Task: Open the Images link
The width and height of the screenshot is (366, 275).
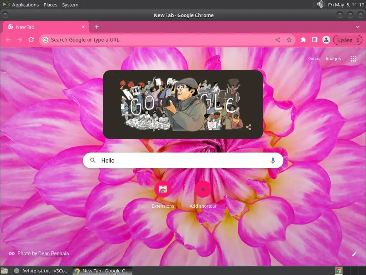Action: click(x=333, y=59)
